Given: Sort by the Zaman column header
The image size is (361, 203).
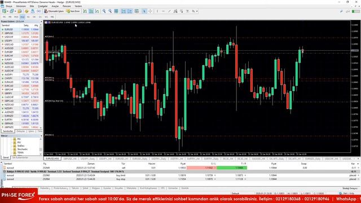Looking at the screenshot, I should coord(91,164).
